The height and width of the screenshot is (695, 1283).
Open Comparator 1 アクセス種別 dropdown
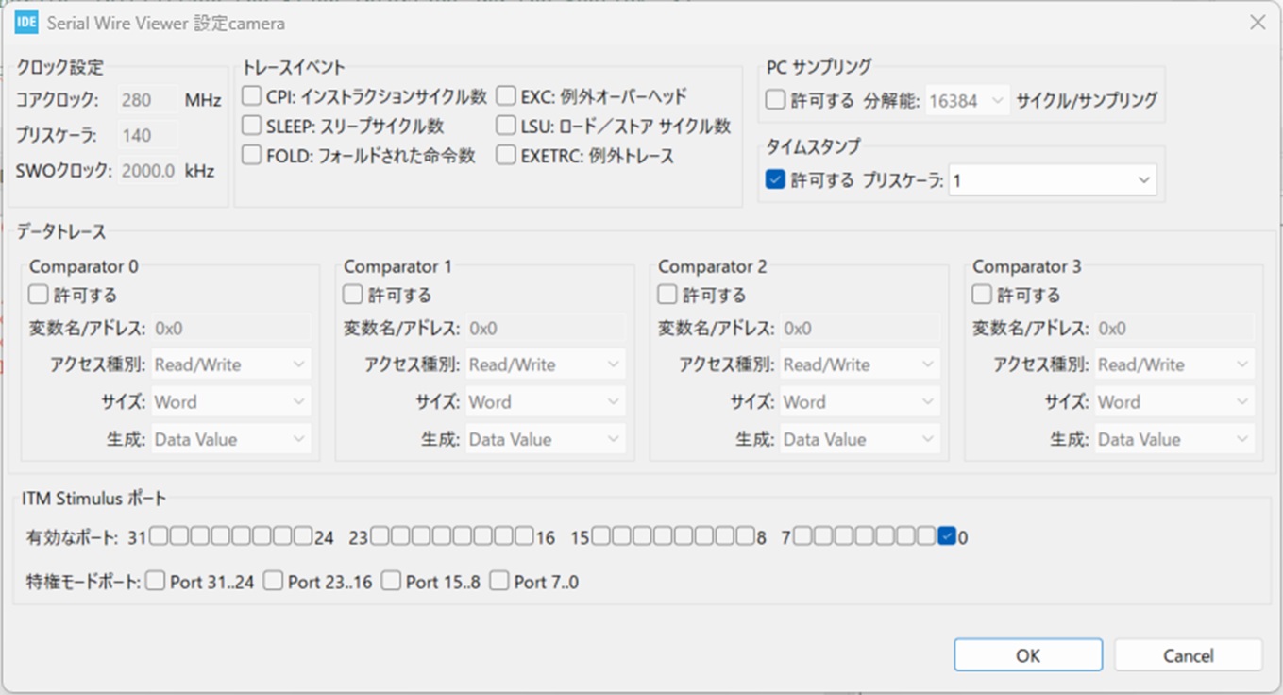tap(545, 364)
